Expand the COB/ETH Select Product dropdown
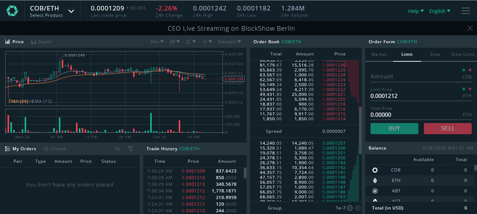 (52, 11)
